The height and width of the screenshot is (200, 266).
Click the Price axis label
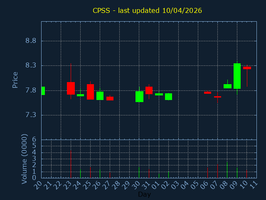click(x=15, y=80)
